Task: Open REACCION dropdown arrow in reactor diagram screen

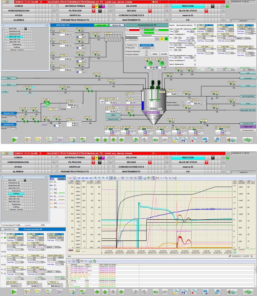Action: click(x=223, y=6)
